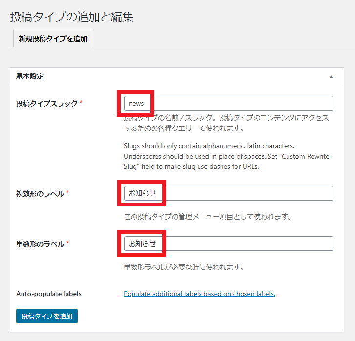355x341 pixels.
Task: Click the 複数形のラベル field label
Action: pyautogui.click(x=40, y=193)
